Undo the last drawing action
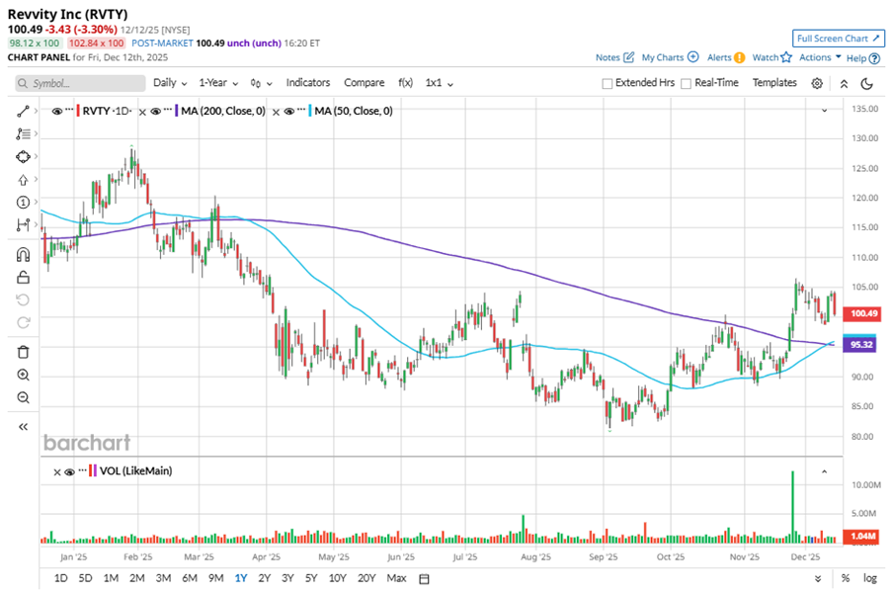 point(23,299)
